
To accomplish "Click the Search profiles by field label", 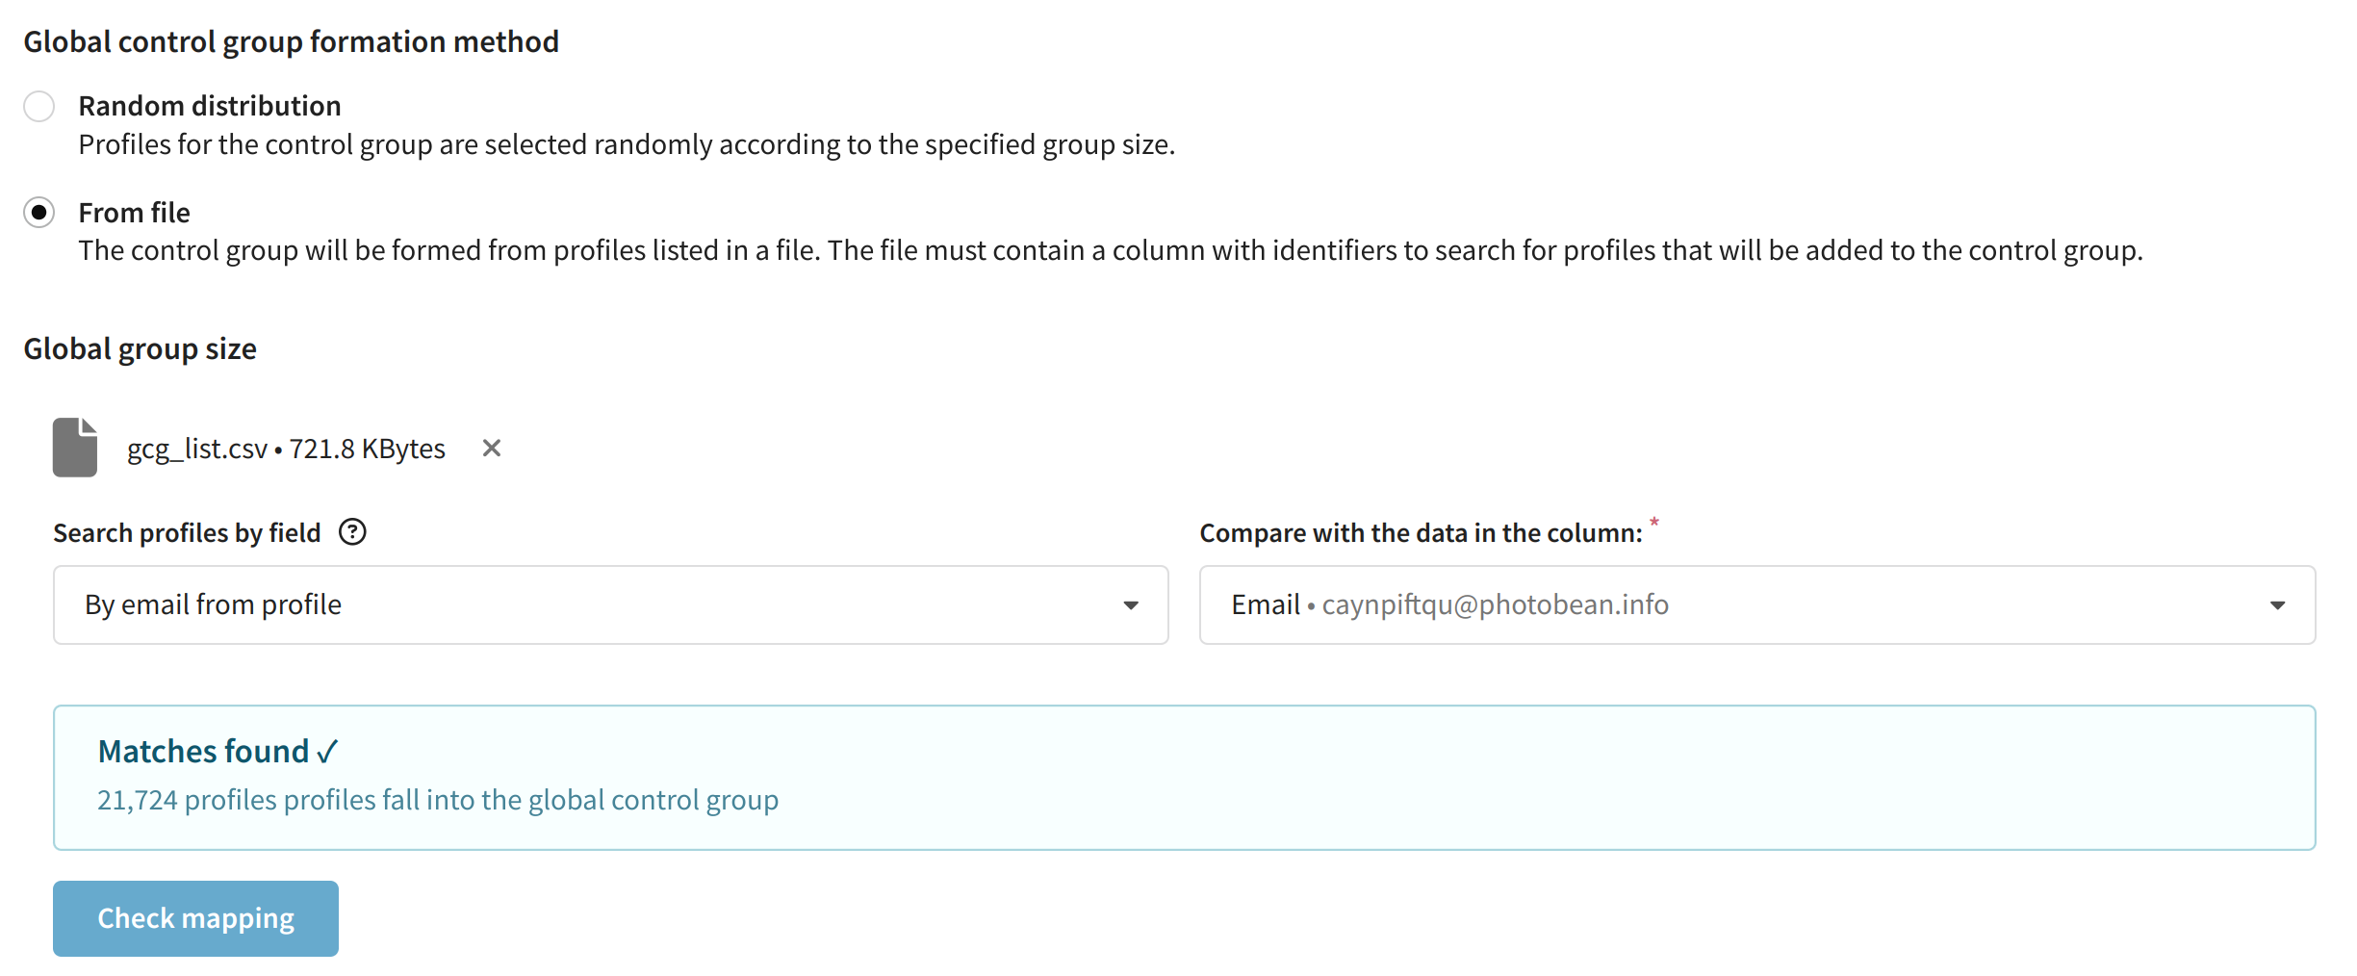I will click(x=187, y=532).
